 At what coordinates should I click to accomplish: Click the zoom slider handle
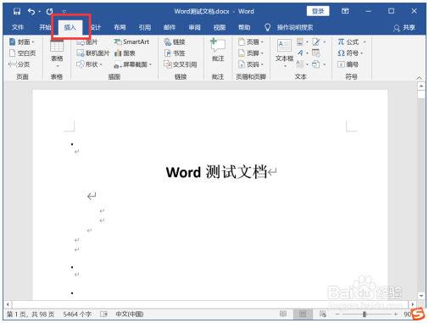coord(365,314)
